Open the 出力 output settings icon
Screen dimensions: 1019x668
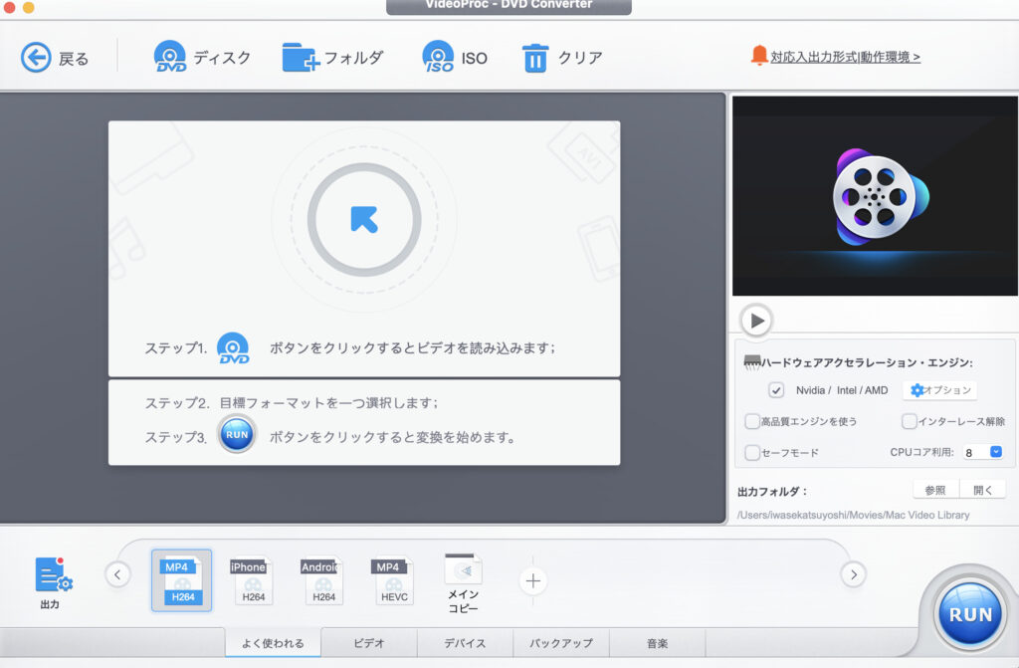coord(52,575)
